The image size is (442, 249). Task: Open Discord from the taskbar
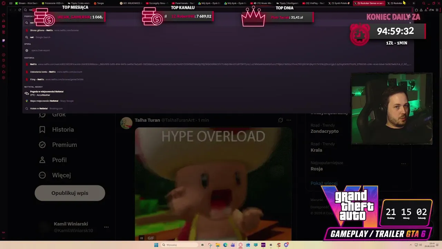(286, 245)
